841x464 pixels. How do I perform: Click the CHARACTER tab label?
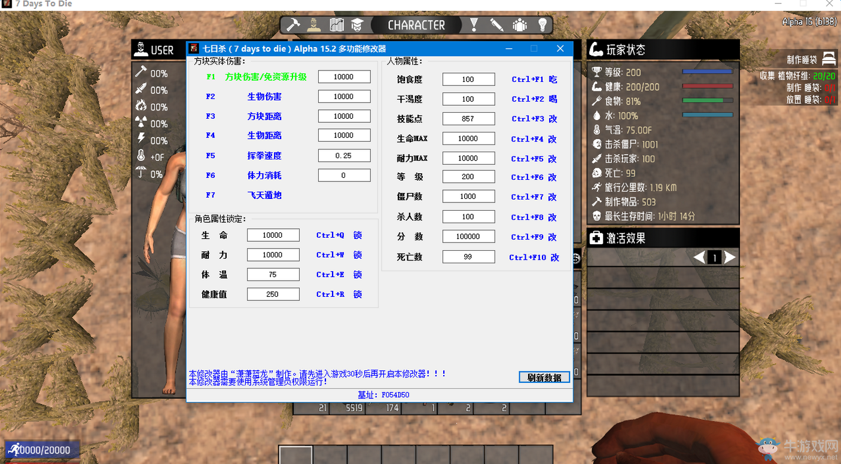pyautogui.click(x=416, y=25)
